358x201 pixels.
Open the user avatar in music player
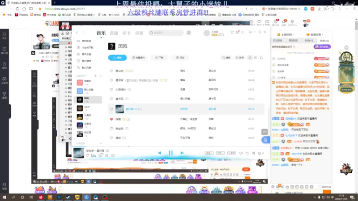click(207, 33)
